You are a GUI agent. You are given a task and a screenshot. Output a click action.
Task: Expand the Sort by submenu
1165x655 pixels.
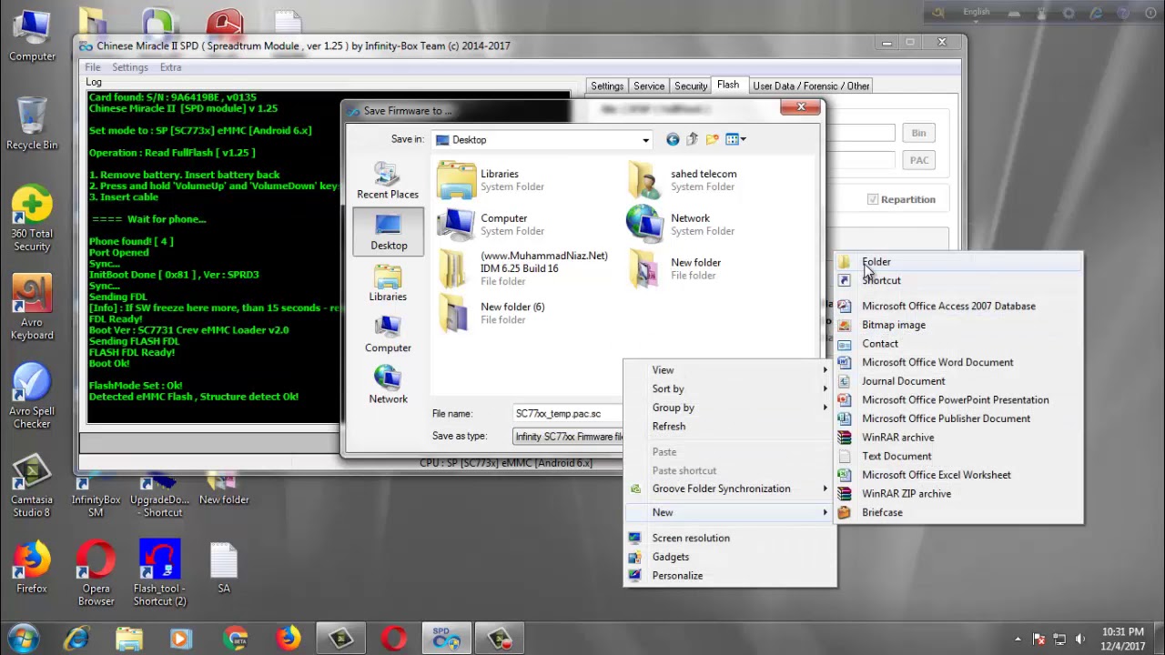730,388
